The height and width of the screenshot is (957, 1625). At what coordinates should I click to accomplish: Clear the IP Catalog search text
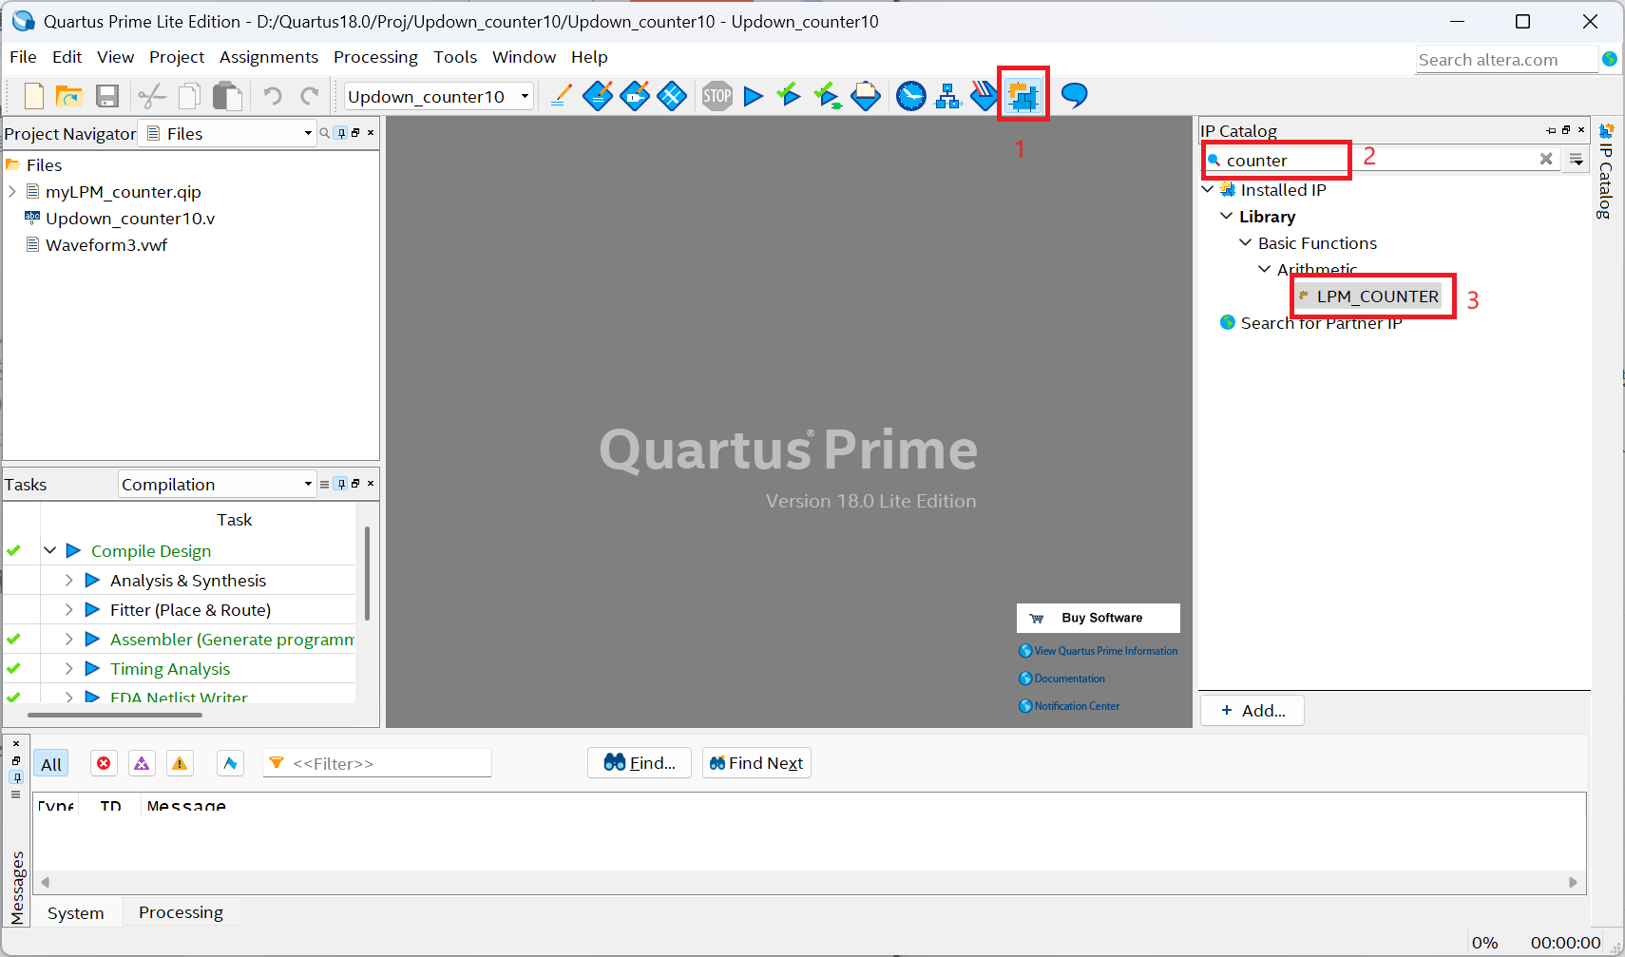click(1546, 159)
